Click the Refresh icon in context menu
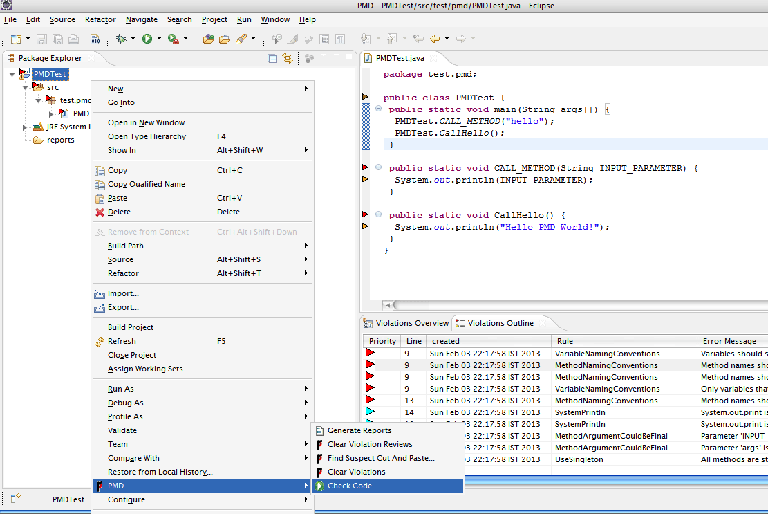 [x=100, y=342]
